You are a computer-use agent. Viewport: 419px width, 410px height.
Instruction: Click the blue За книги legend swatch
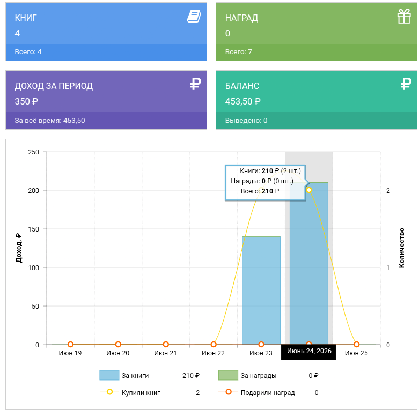click(x=109, y=375)
